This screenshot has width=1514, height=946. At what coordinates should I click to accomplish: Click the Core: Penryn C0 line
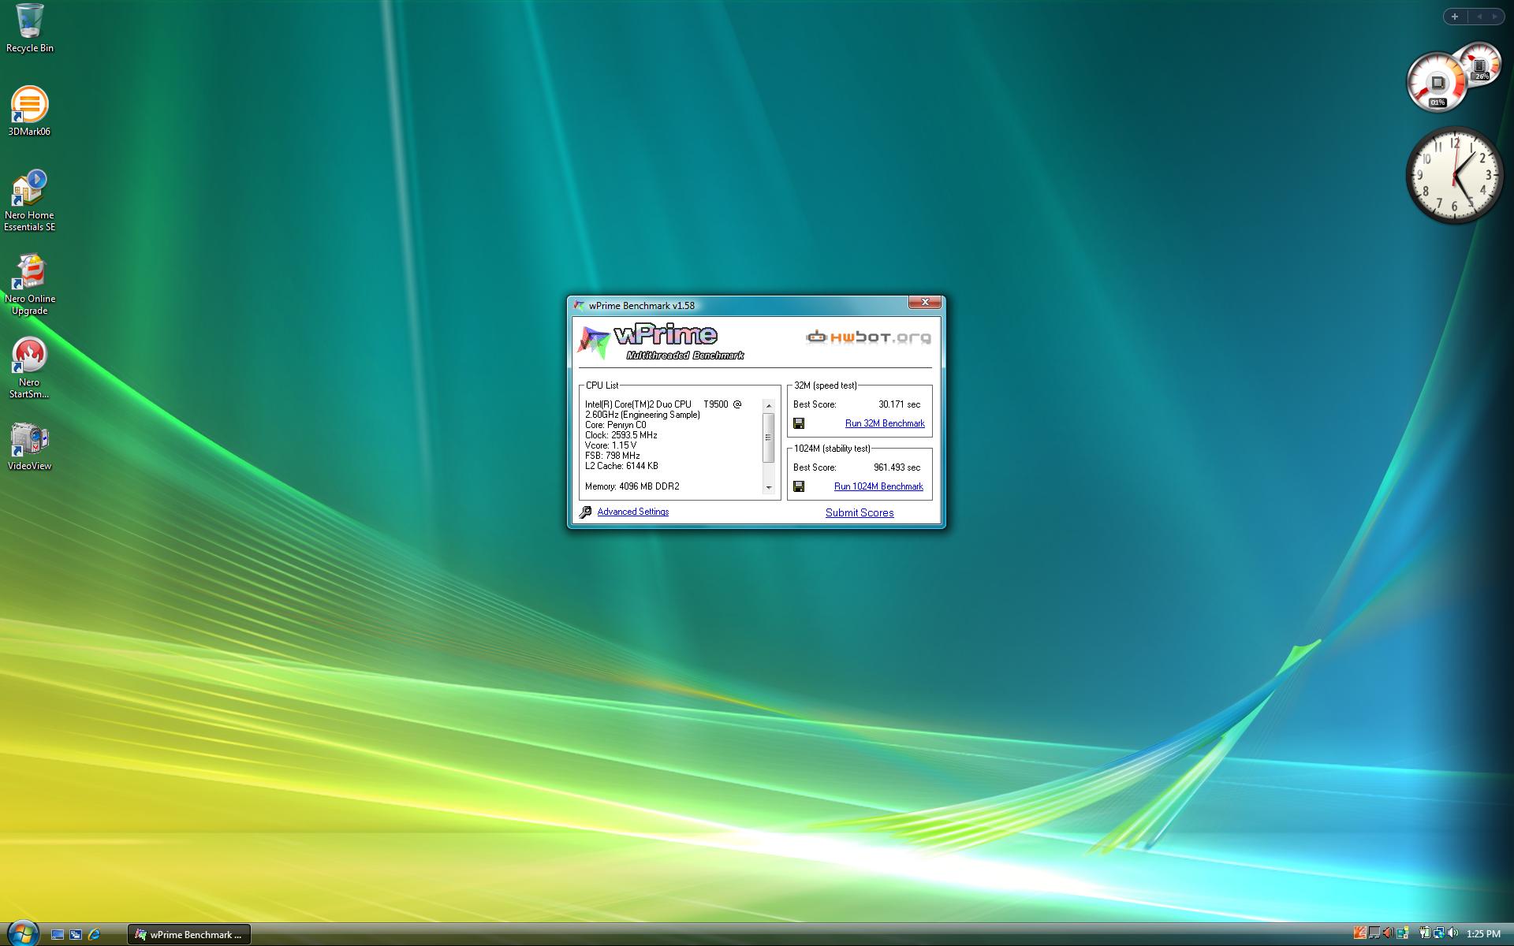click(616, 425)
